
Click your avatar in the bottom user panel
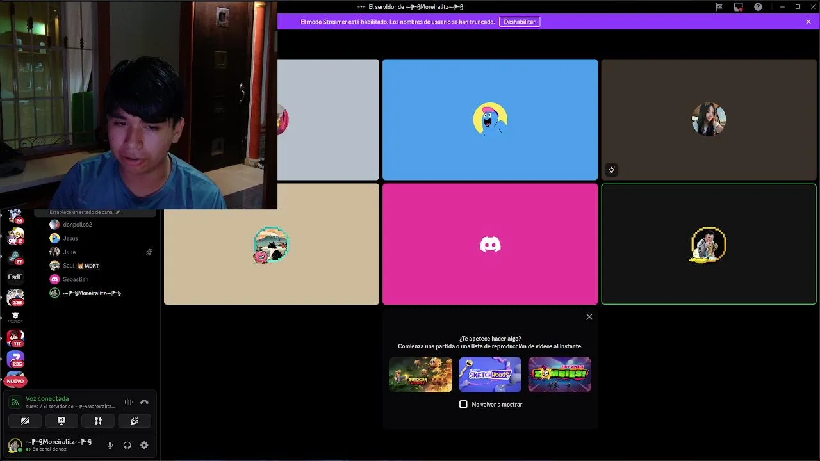(15, 445)
